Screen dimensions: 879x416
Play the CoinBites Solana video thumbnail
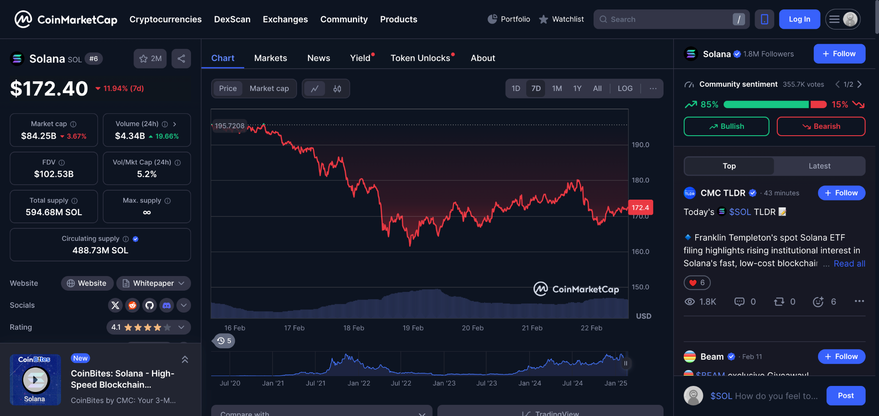[35, 380]
